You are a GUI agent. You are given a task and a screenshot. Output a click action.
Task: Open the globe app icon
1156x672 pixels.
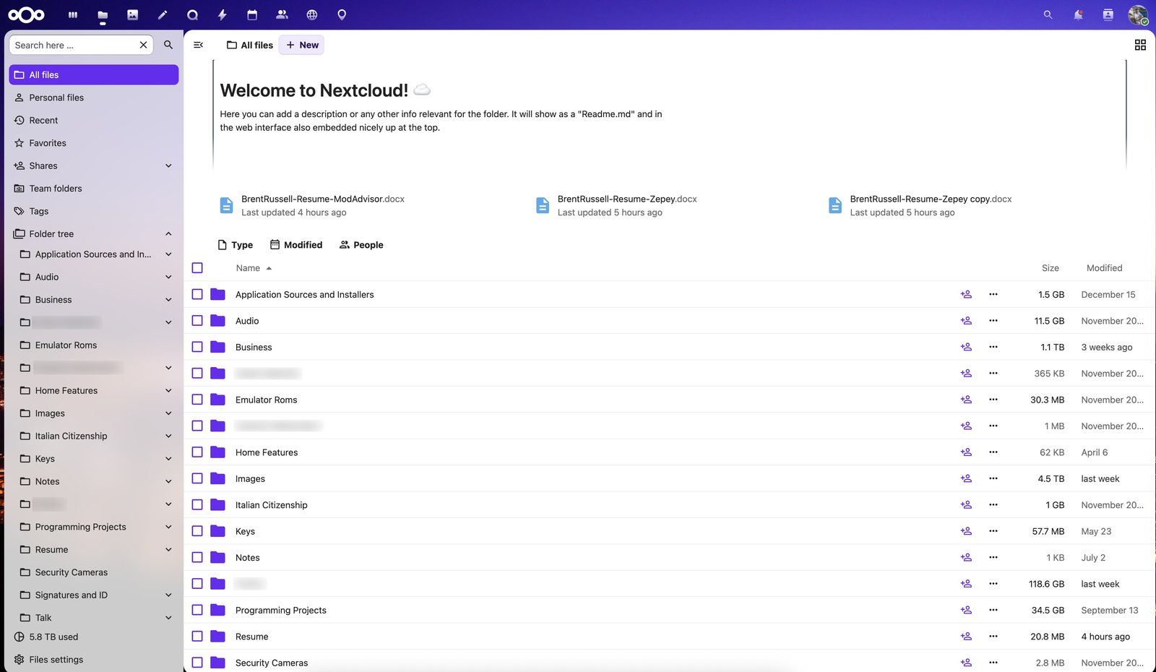(x=312, y=14)
